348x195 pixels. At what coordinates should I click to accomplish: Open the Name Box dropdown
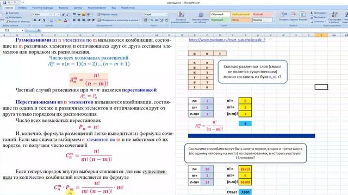pyautogui.click(x=22, y=30)
